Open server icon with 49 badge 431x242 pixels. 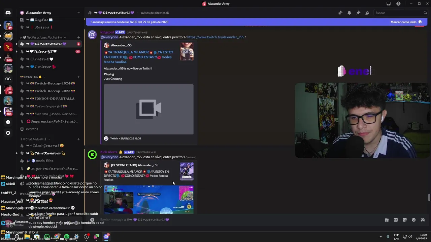(x=8, y=26)
